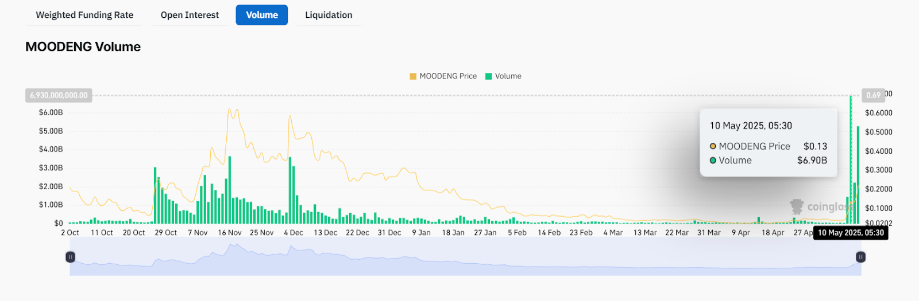Click the 0.69 price axis label
This screenshot has width=919, height=301.
coord(873,95)
